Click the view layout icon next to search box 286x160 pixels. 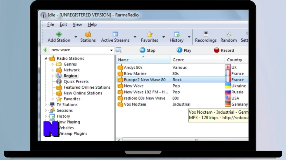point(118,50)
